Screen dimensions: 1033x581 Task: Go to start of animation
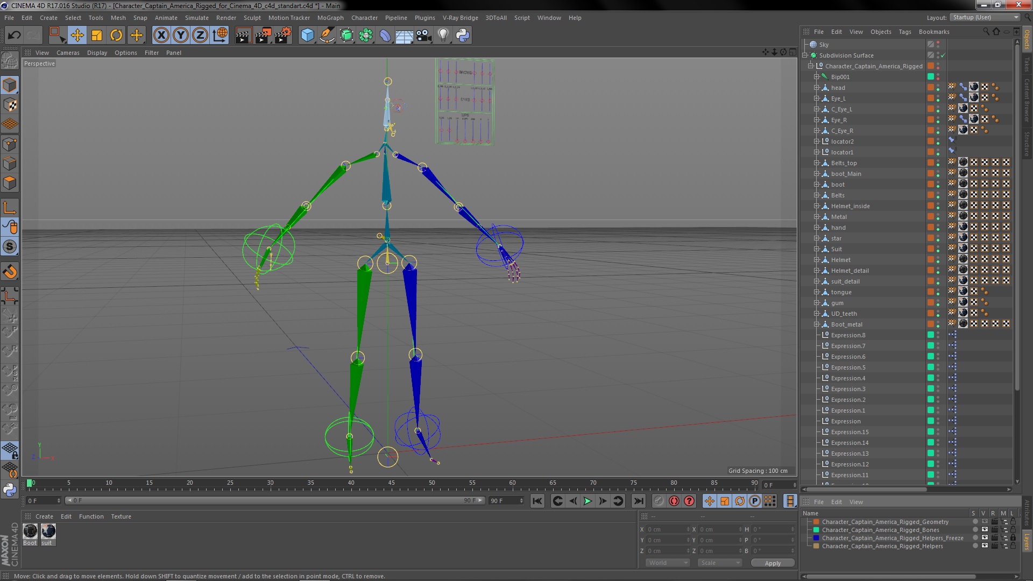[x=537, y=501]
